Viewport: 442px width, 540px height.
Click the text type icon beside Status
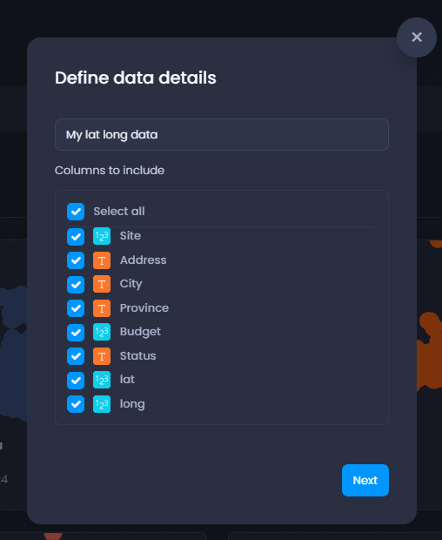[102, 356]
